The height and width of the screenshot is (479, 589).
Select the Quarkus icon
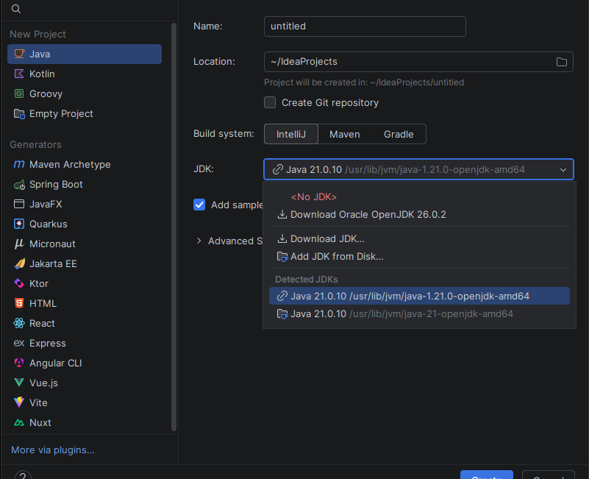[19, 224]
